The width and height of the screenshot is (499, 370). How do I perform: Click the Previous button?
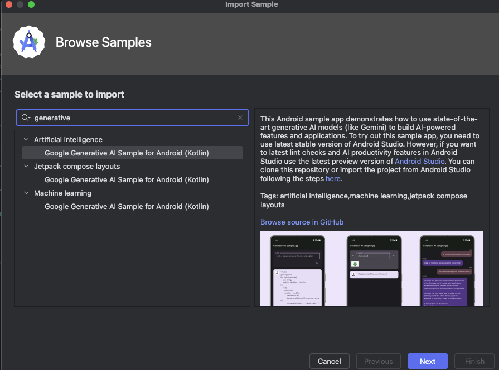(x=379, y=362)
